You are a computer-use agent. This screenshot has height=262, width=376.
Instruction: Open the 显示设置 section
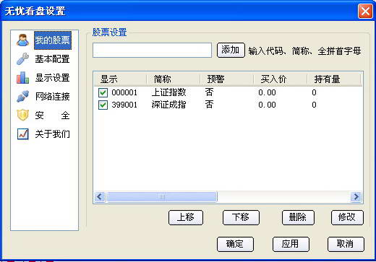pyautogui.click(x=52, y=78)
